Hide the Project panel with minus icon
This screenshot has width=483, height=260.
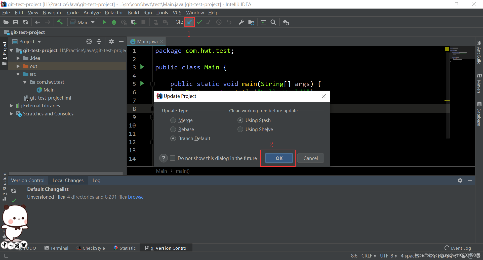coord(121,41)
